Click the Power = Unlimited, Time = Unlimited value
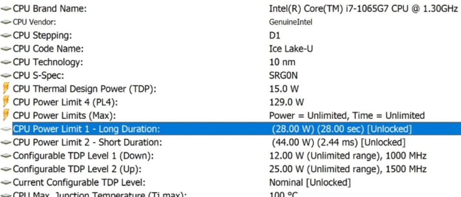 point(347,116)
